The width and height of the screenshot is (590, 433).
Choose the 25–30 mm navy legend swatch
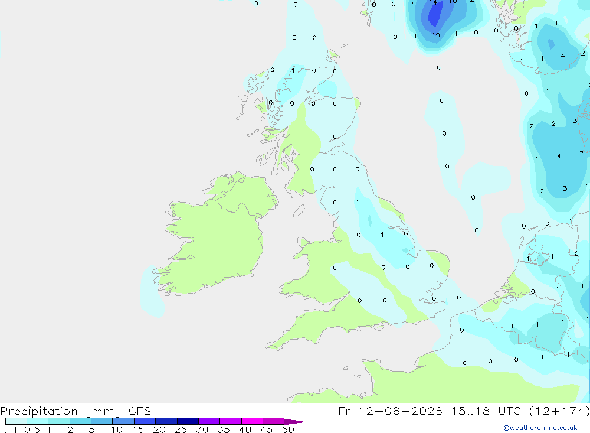tap(188, 421)
